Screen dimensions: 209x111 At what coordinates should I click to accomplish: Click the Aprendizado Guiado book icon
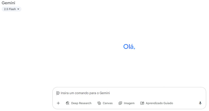(x=142, y=103)
